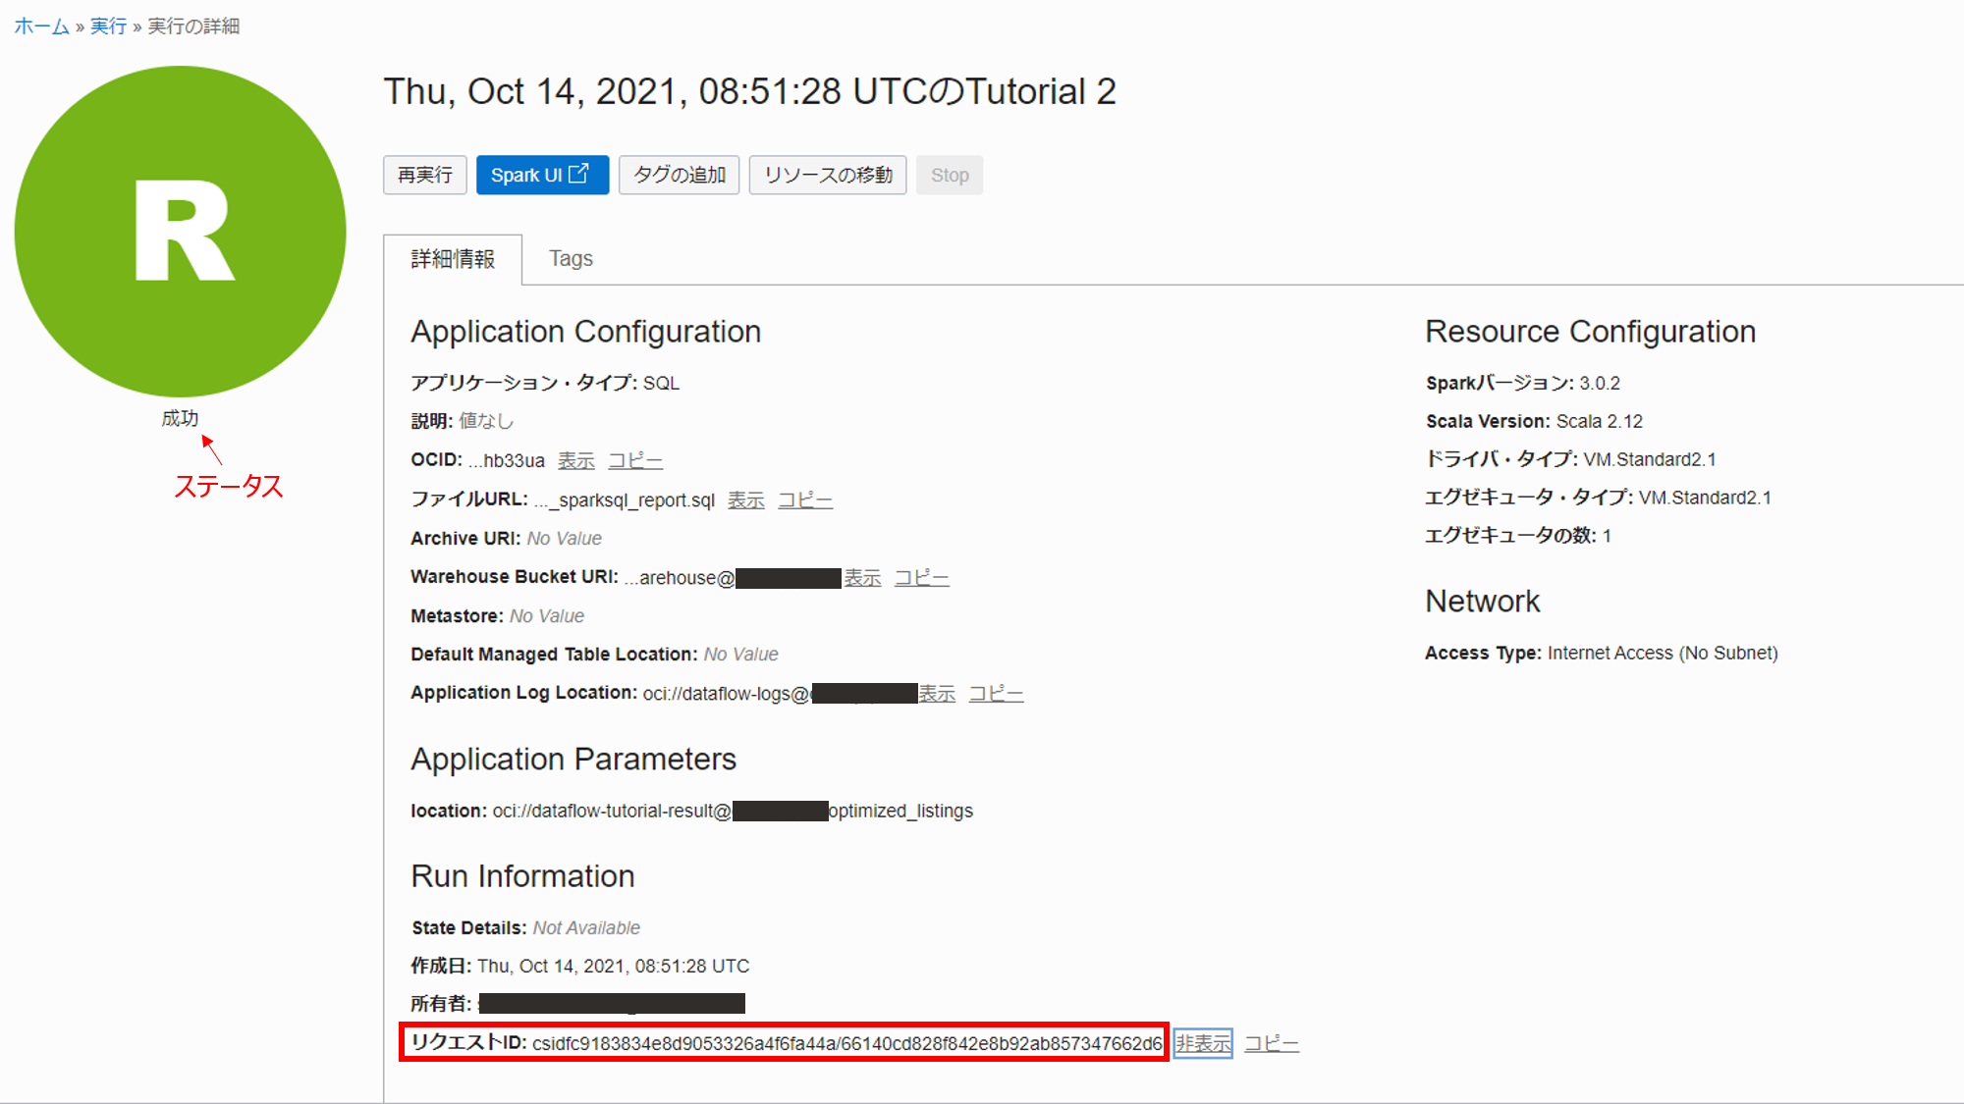Copy the リクエストID value
The height and width of the screenshot is (1104, 1964).
point(1271,1043)
